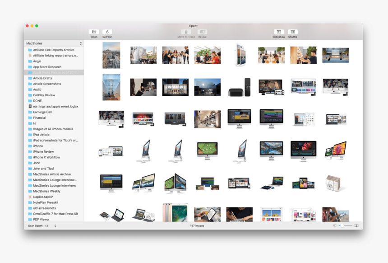
Task: Click the Reveal toolbar icon
Action: [x=203, y=32]
